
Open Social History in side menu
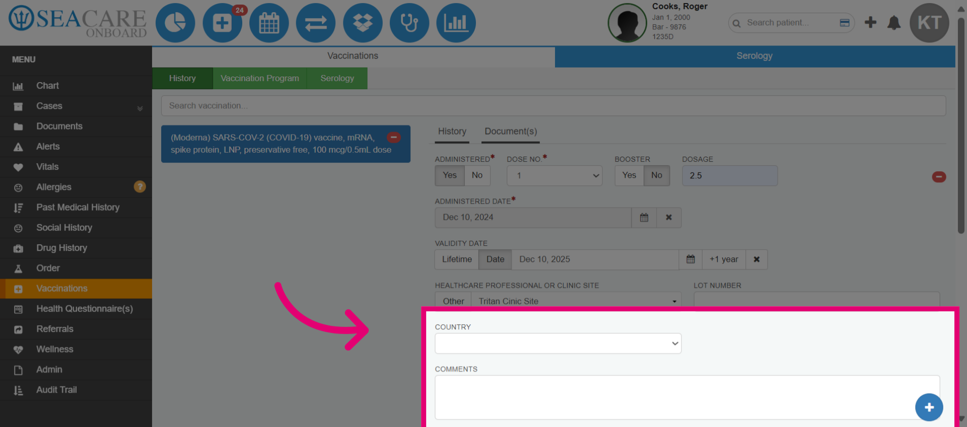pyautogui.click(x=76, y=228)
